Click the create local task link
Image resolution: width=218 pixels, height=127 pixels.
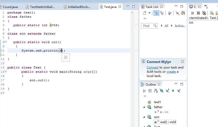(171, 72)
